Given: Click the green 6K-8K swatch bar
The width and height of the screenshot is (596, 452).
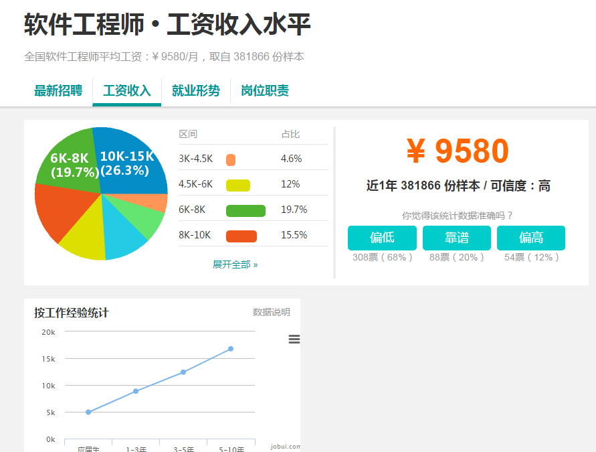Looking at the screenshot, I should pyautogui.click(x=245, y=211).
